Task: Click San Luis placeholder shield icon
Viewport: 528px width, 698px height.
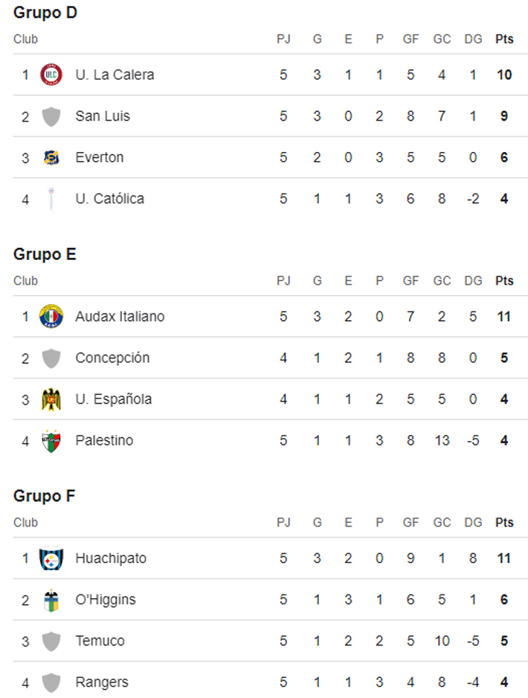Action: pos(51,116)
